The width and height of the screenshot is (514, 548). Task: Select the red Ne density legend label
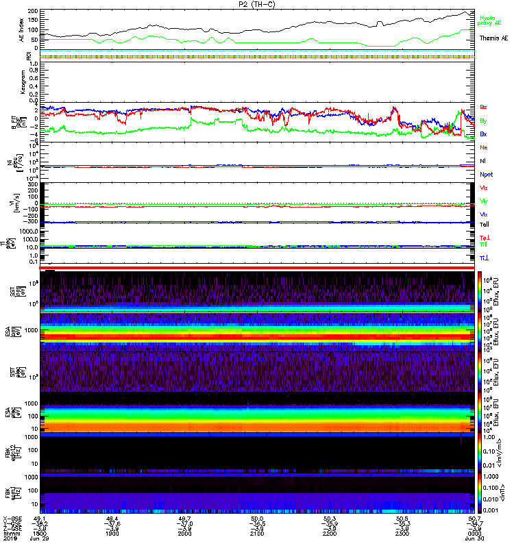click(484, 147)
